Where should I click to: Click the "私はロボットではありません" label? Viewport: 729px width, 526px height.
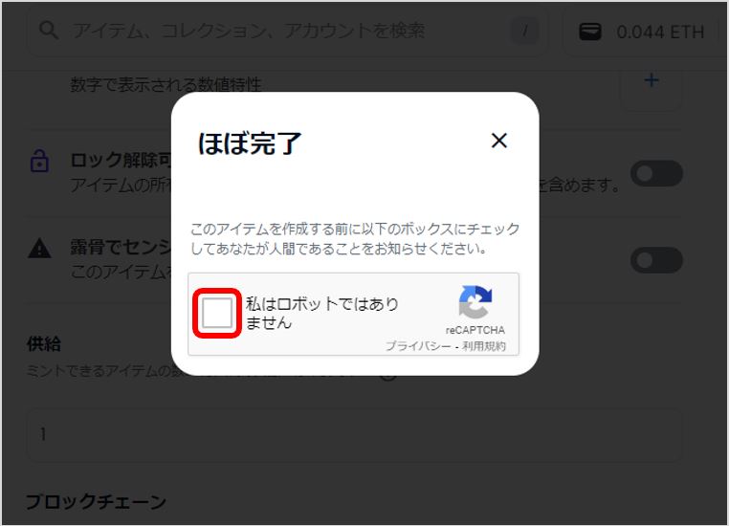(321, 313)
